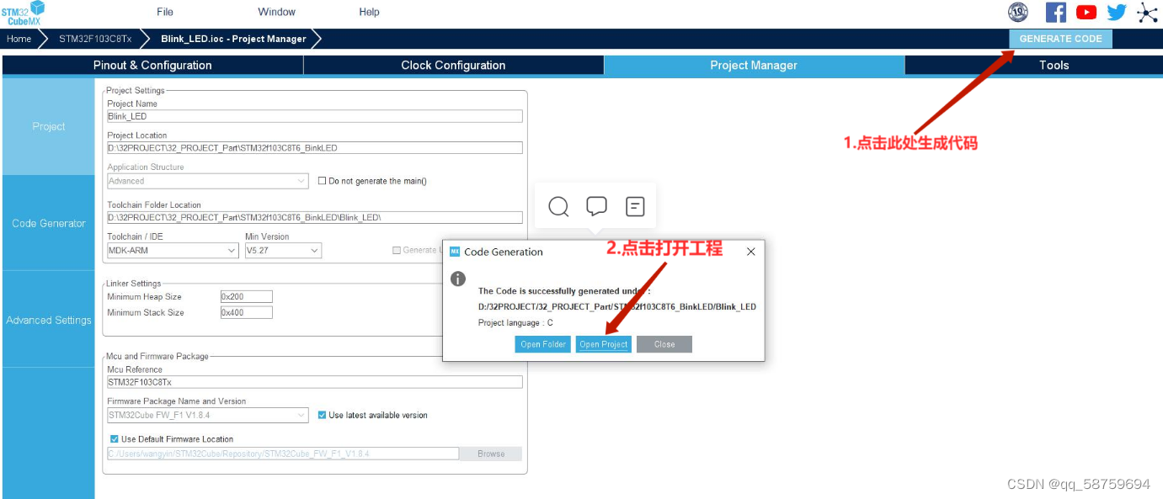Switch to Pinout & Configuration tab
The height and width of the screenshot is (499, 1163).
[152, 65]
